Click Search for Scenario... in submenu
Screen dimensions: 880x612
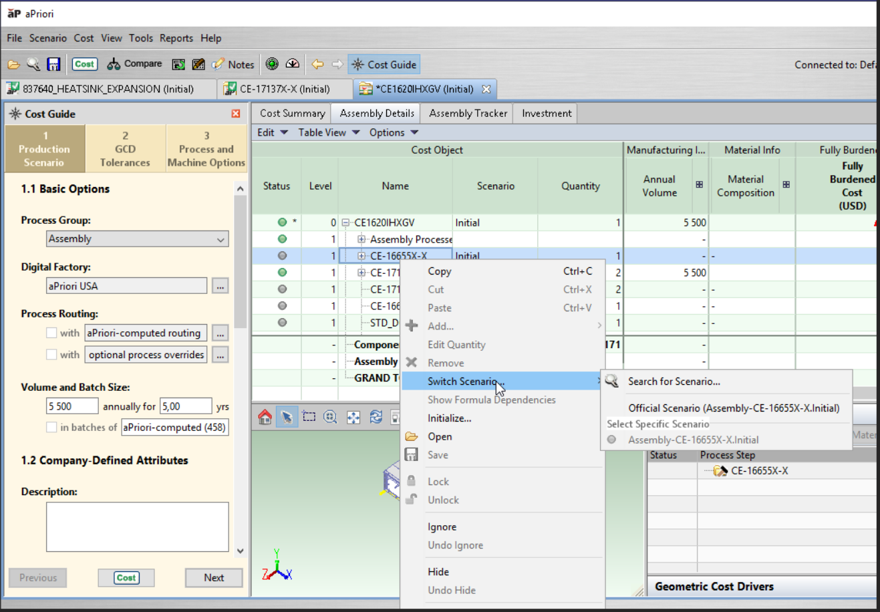tap(674, 381)
